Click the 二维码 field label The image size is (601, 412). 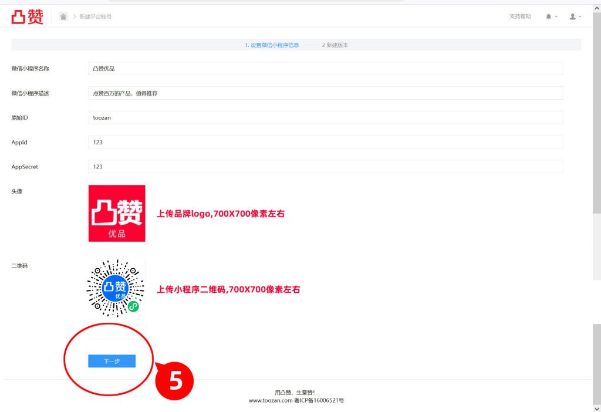pyautogui.click(x=19, y=266)
